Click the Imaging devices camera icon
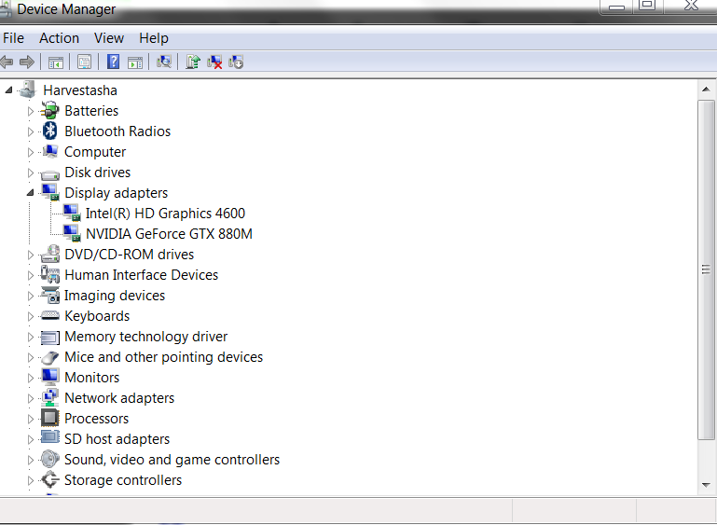Viewport: 717px width, 525px height. pos(49,295)
